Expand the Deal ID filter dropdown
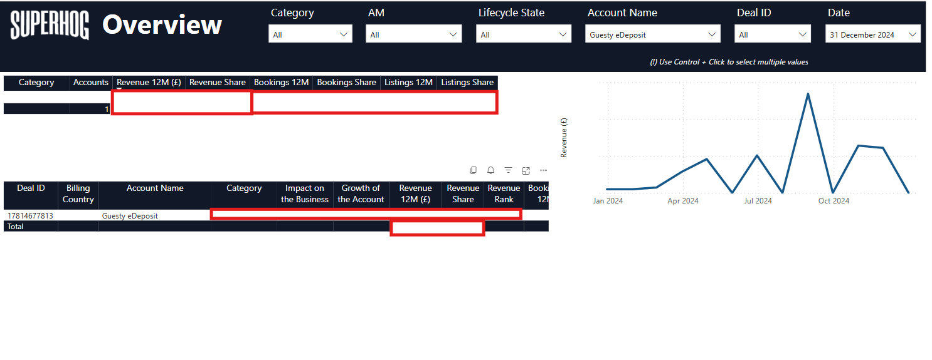932x360 pixels. tap(773, 34)
